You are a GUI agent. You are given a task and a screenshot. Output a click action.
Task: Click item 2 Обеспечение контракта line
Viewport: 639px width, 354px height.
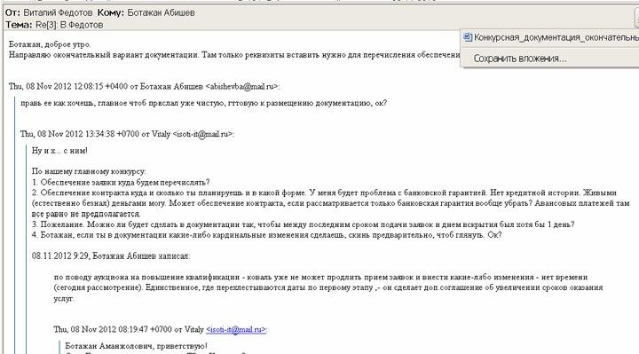(330, 203)
